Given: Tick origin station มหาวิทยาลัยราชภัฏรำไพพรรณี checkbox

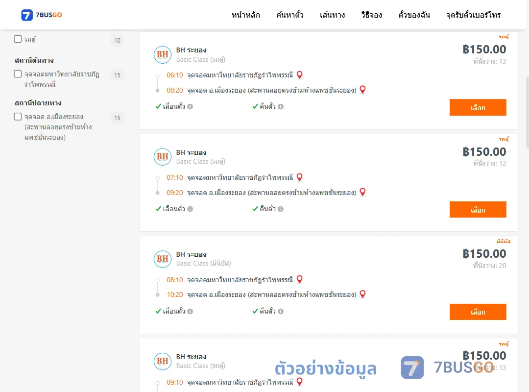Looking at the screenshot, I should click(18, 73).
